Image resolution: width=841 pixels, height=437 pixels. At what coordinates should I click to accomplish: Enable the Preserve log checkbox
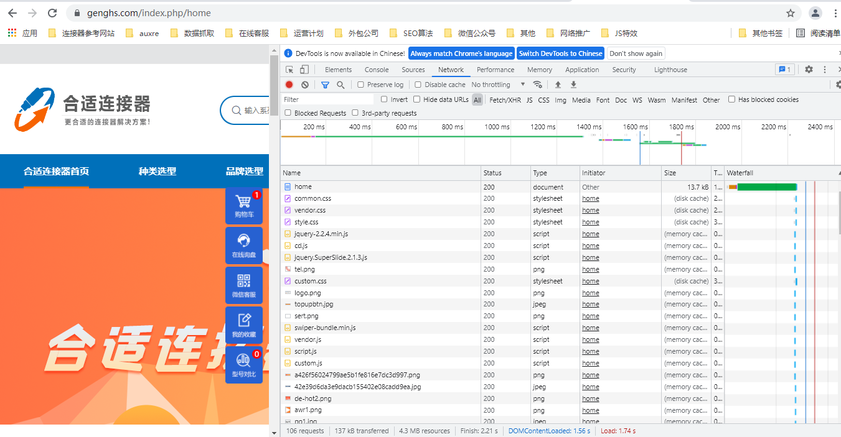[x=361, y=85]
